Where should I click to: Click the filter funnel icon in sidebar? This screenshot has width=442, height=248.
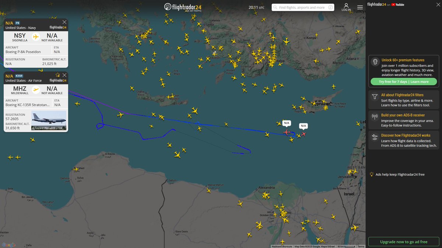click(x=375, y=97)
